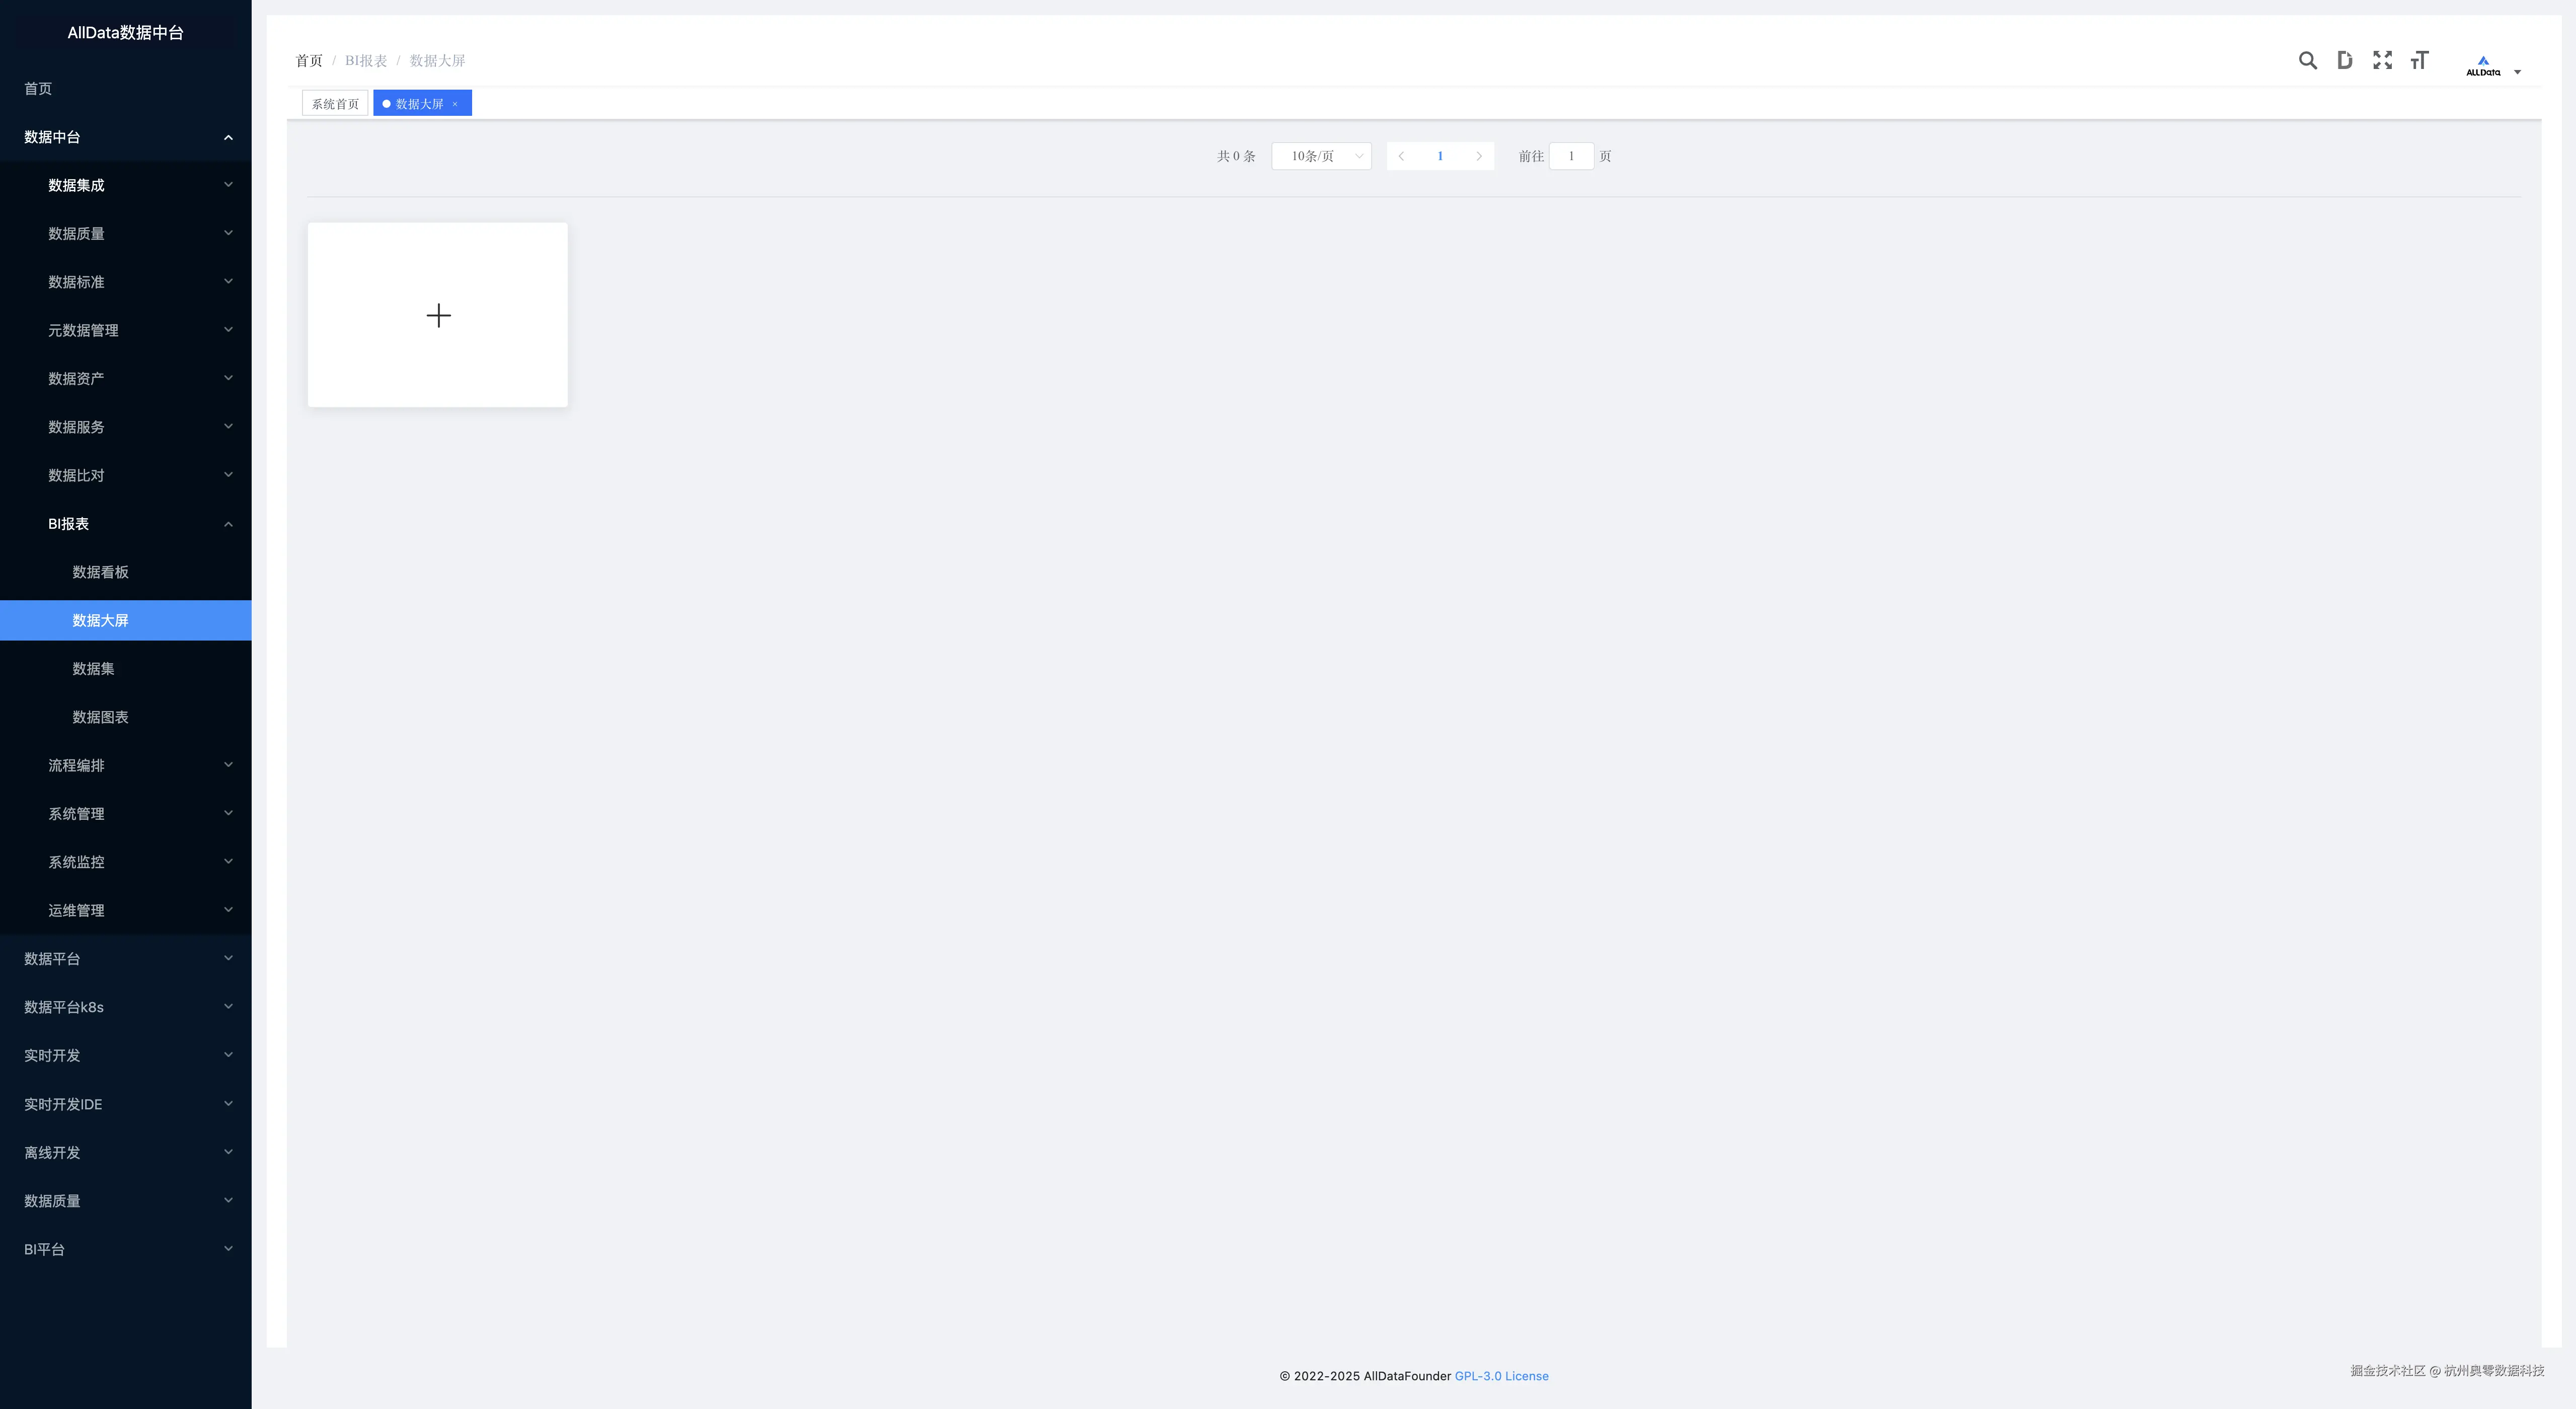Open 数据图表 menu item
The height and width of the screenshot is (1409, 2576).
101,718
